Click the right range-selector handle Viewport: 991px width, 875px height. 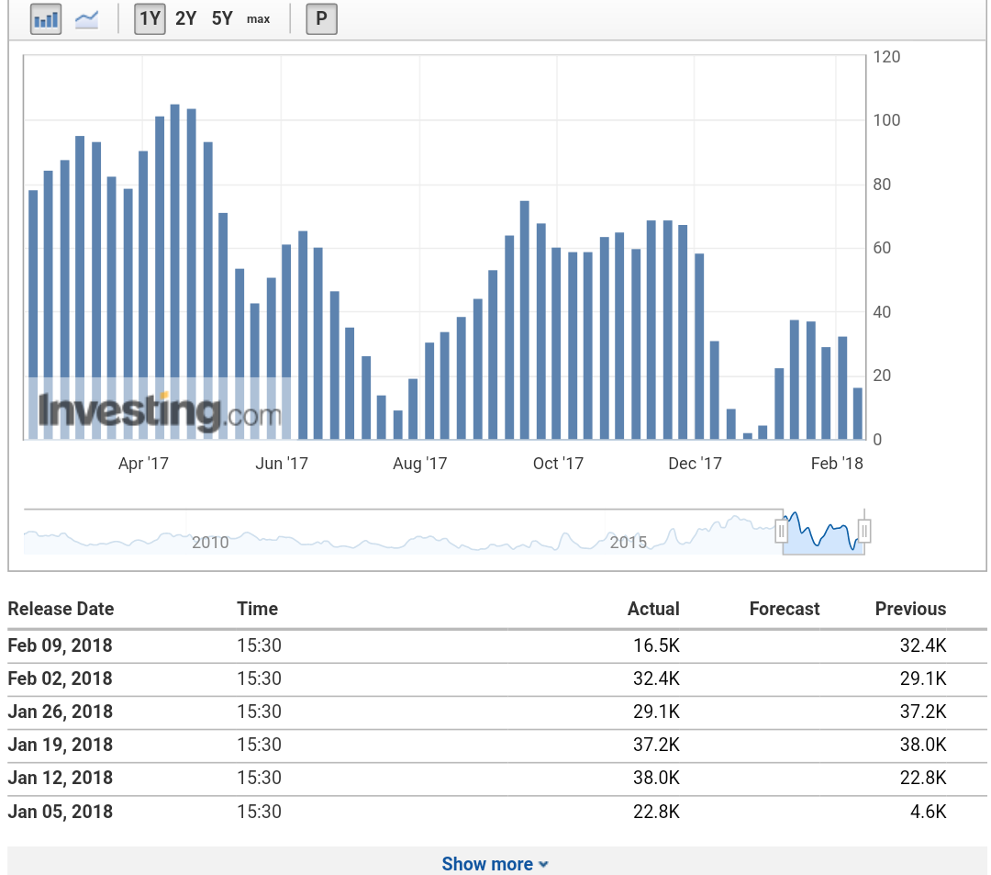(863, 530)
